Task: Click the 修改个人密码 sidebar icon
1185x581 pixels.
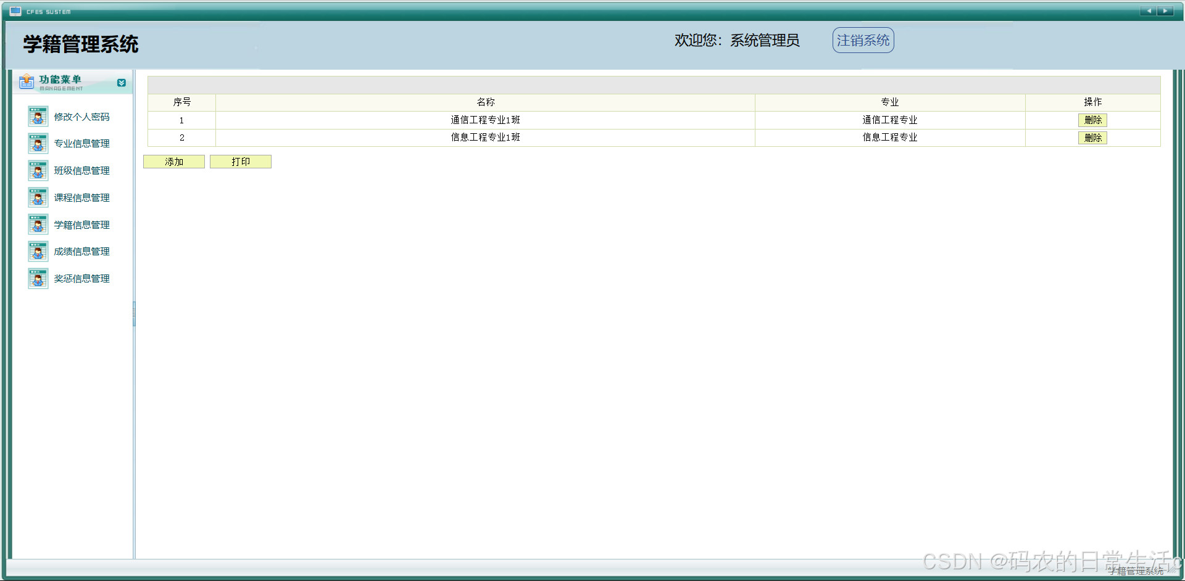Action: coord(38,116)
